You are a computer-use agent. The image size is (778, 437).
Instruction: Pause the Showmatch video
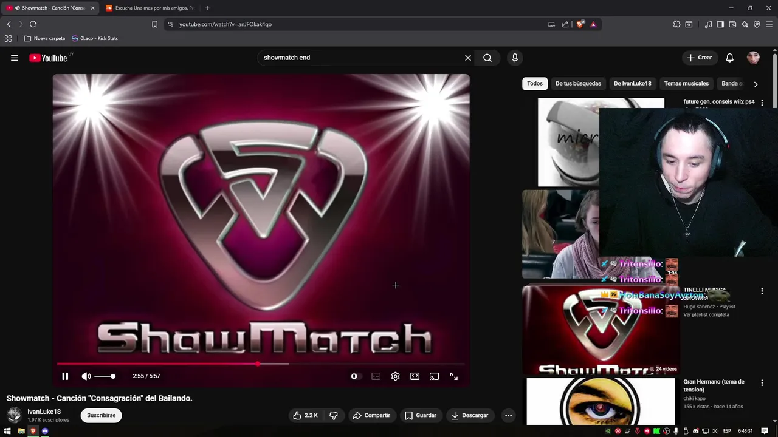(x=65, y=376)
